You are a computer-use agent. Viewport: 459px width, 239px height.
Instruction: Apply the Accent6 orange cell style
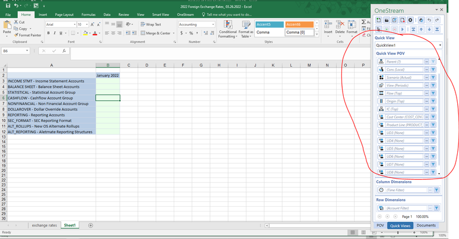pyautogui.click(x=299, y=24)
